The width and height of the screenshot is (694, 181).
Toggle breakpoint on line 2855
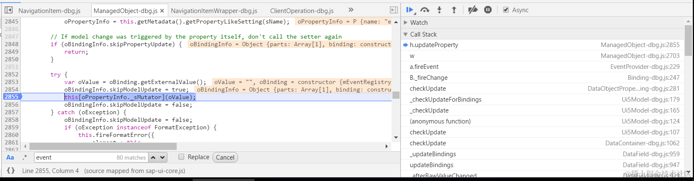pos(11,97)
